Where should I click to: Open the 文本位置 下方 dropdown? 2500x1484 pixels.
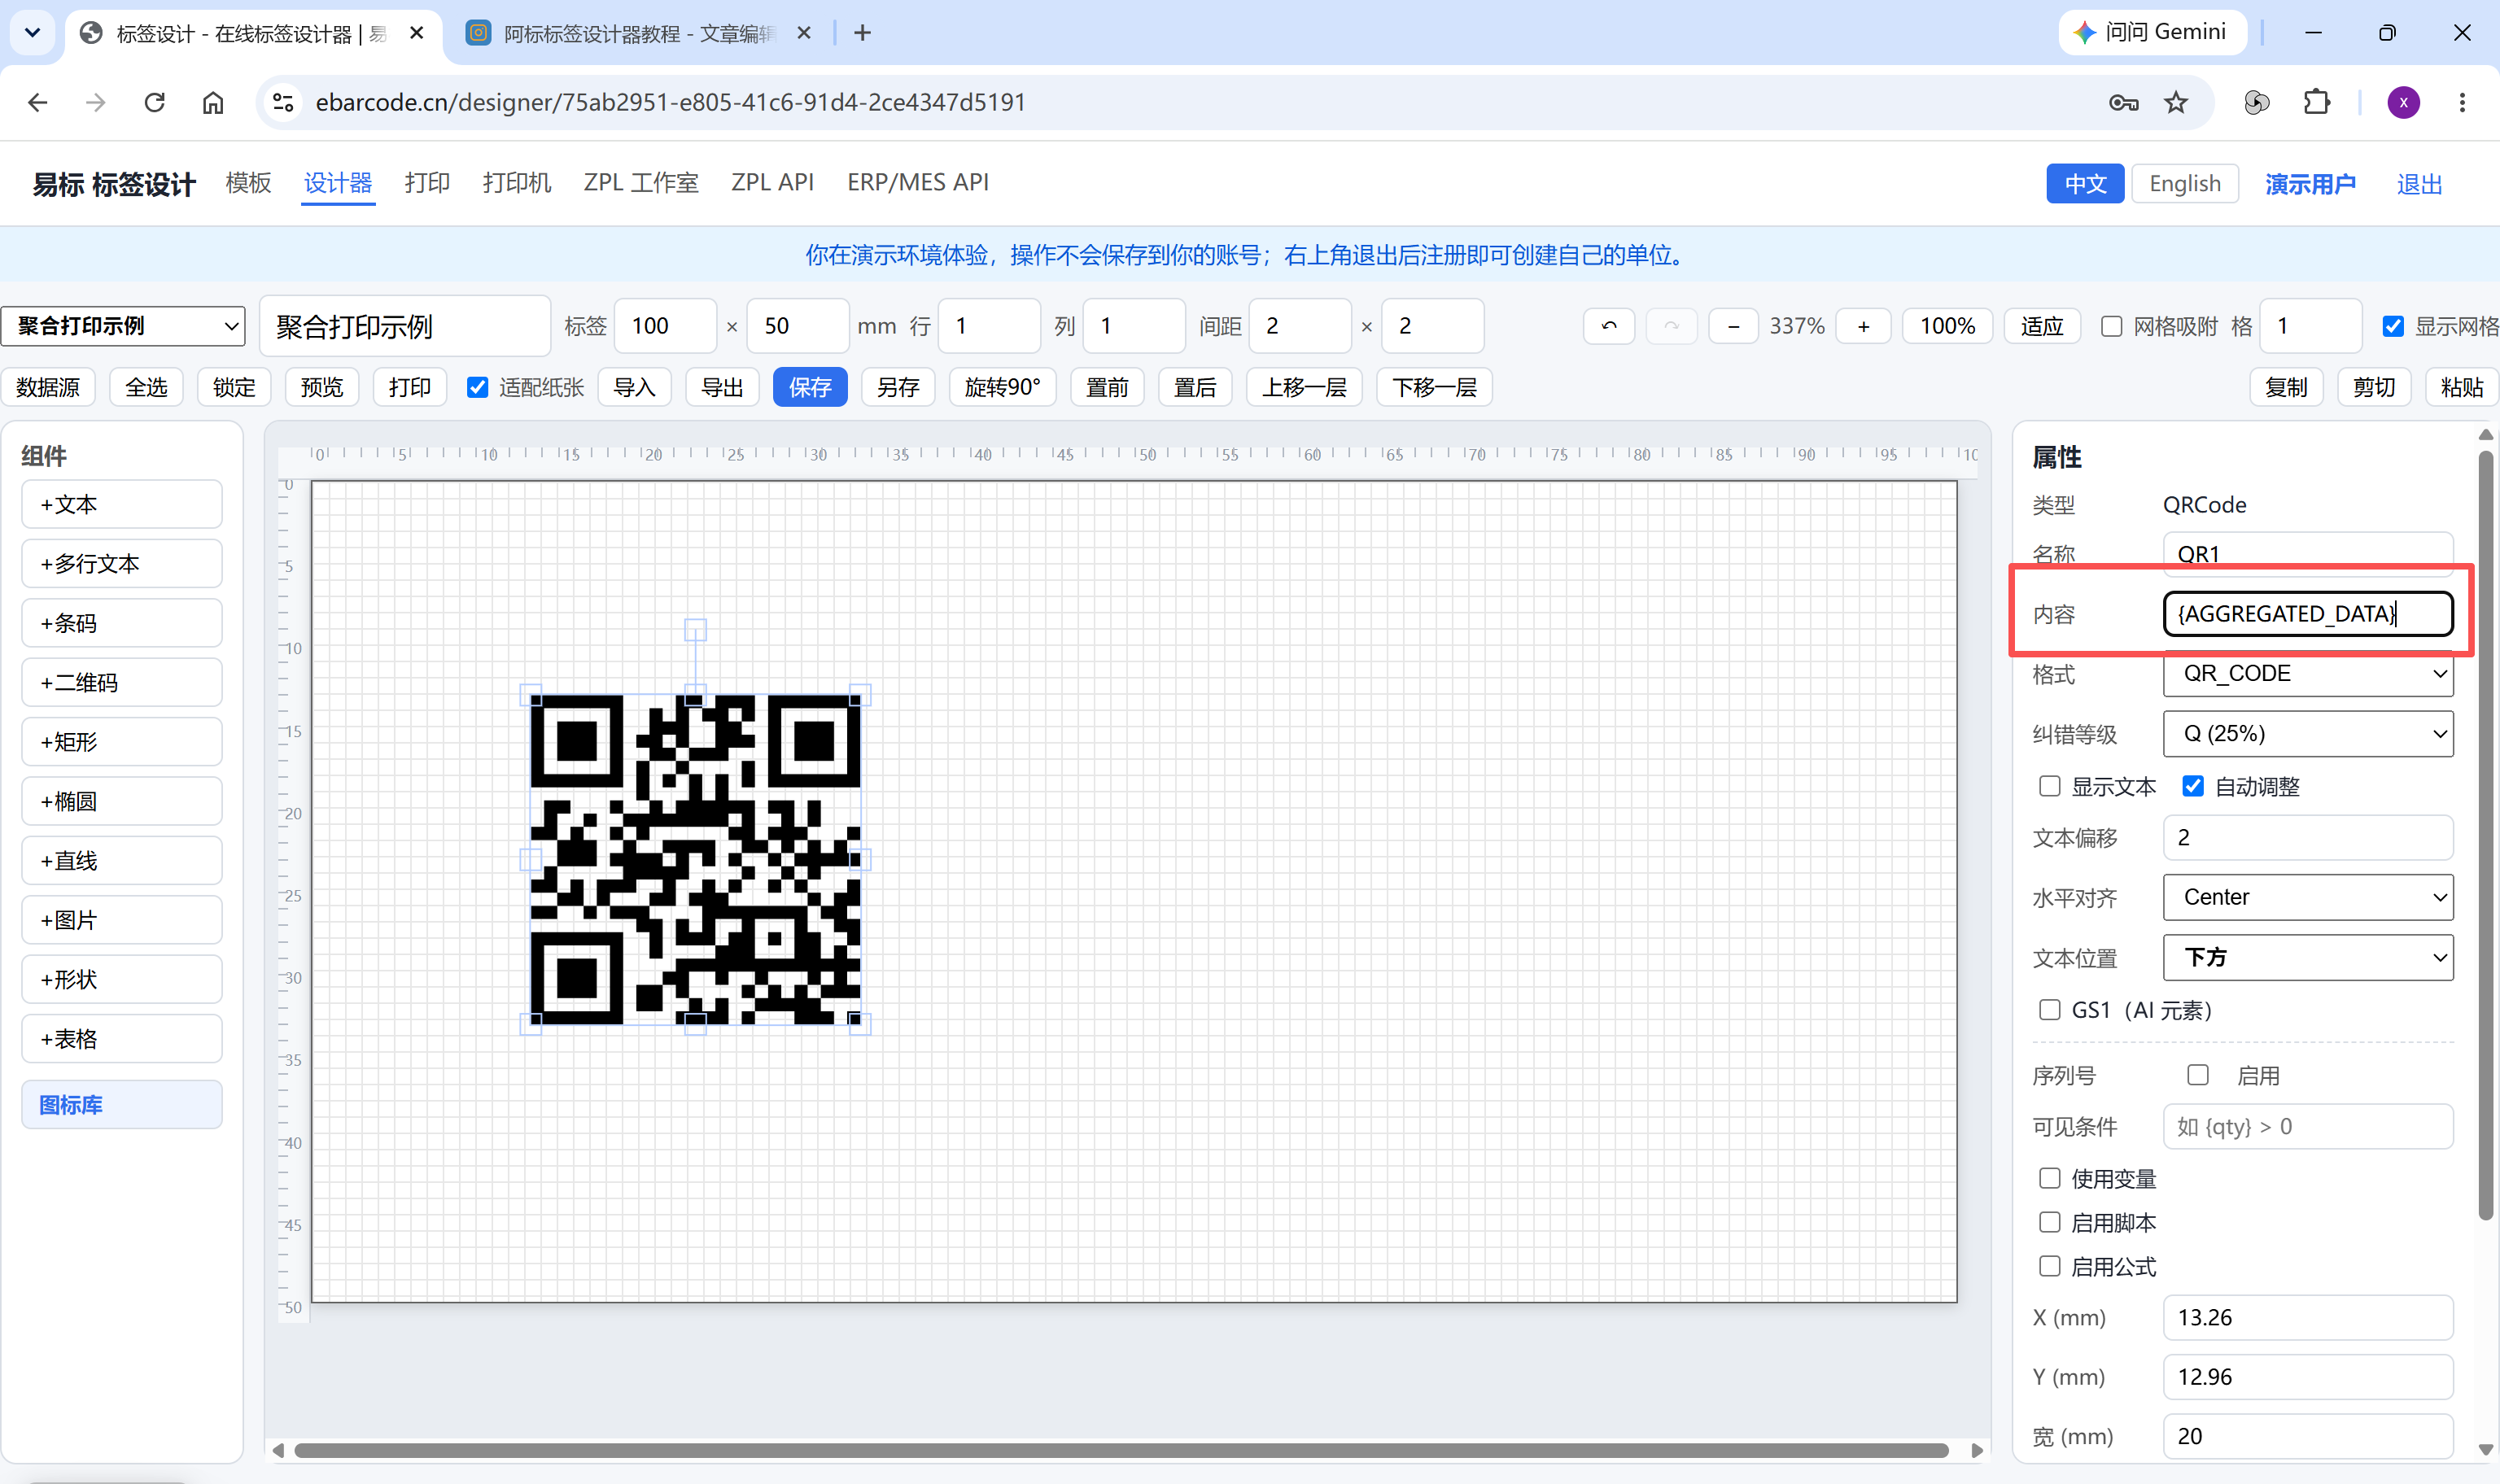(x=2308, y=957)
